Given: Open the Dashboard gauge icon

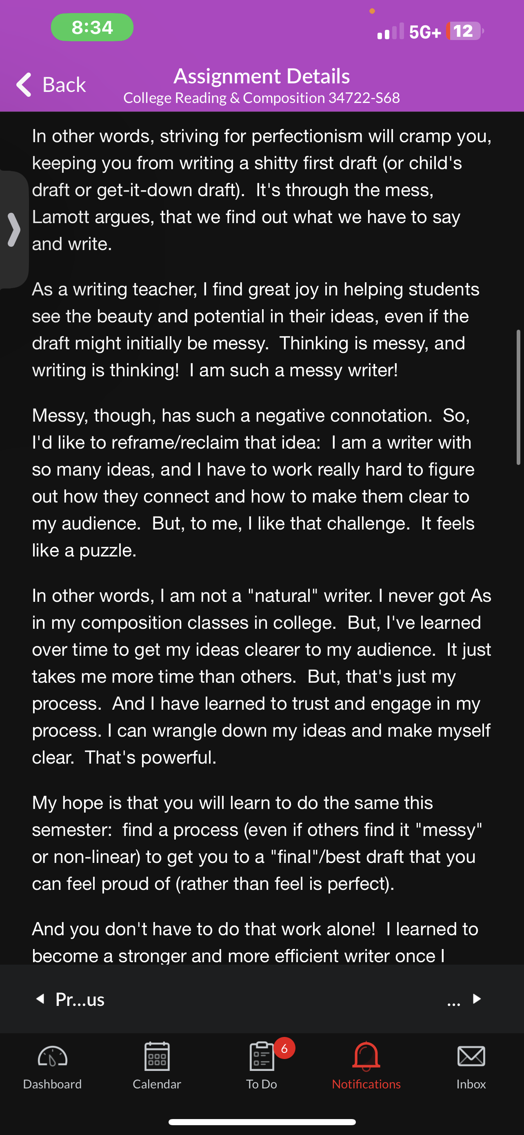Looking at the screenshot, I should 52,1057.
